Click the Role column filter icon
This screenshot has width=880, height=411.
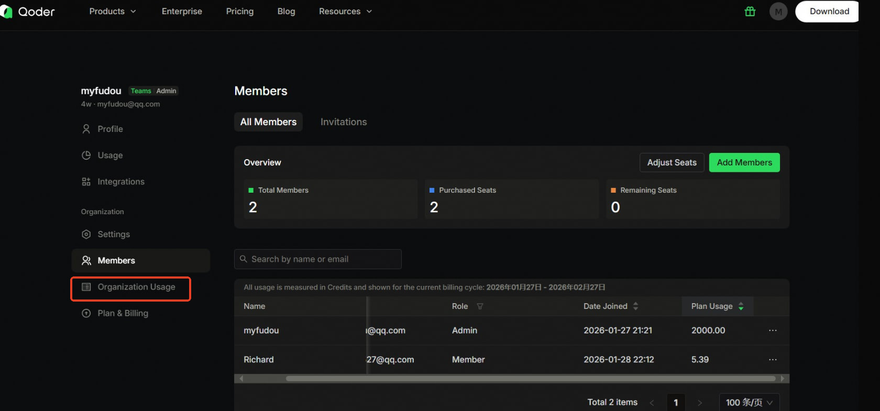pyautogui.click(x=480, y=306)
